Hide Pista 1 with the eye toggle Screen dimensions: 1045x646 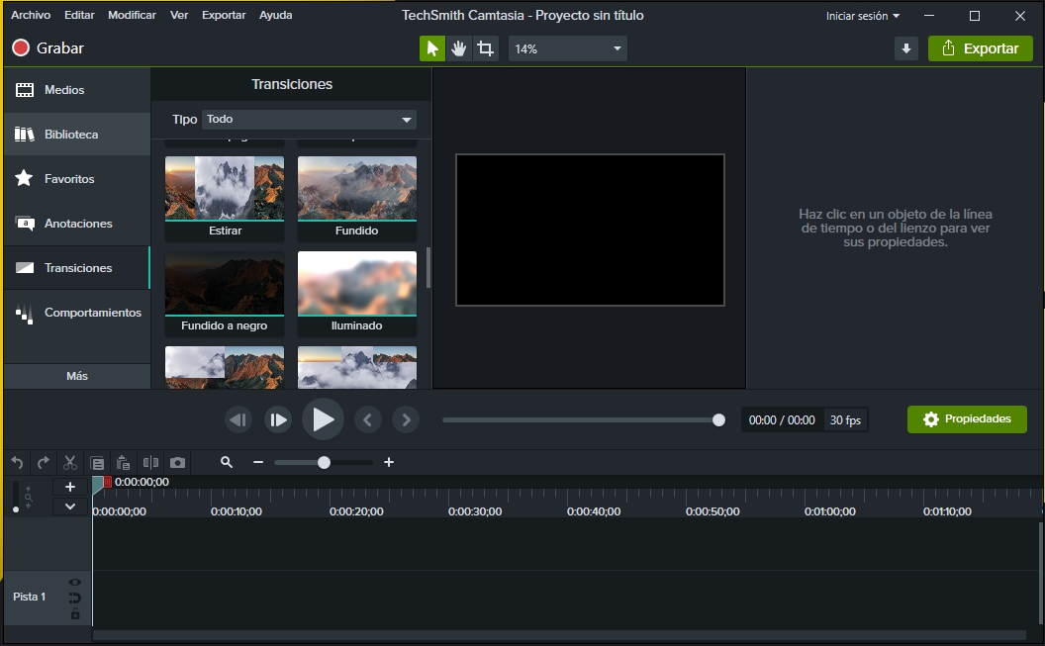[x=74, y=582]
